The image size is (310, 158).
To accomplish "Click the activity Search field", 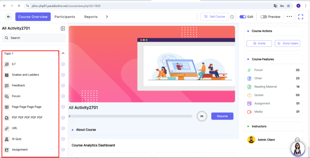I will pos(34,38).
